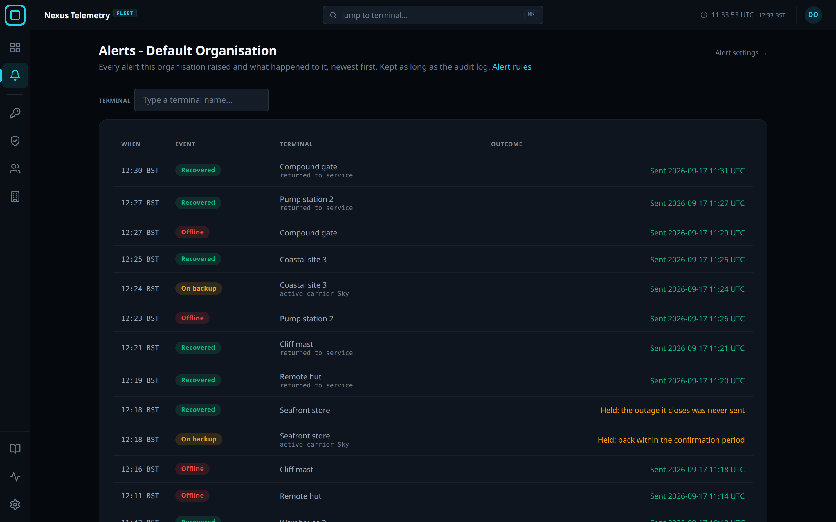
Task: Click Sent 2026-09-17 11:21 UTC outcome
Action: tap(697, 348)
